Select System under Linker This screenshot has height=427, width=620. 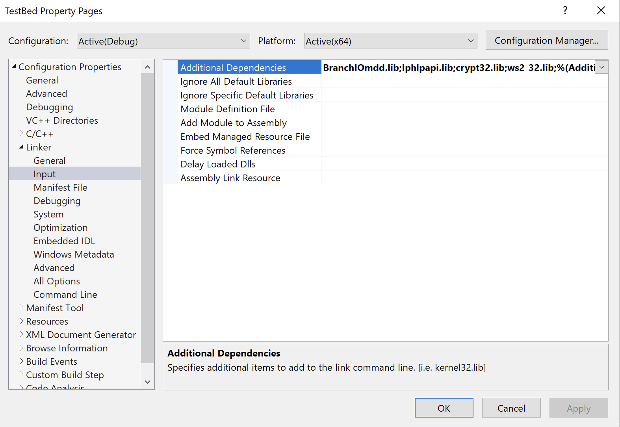click(x=48, y=214)
